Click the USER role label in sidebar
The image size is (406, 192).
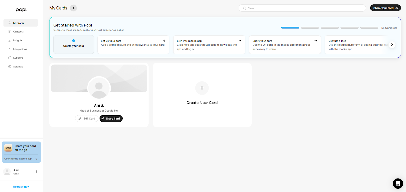coord(16,174)
